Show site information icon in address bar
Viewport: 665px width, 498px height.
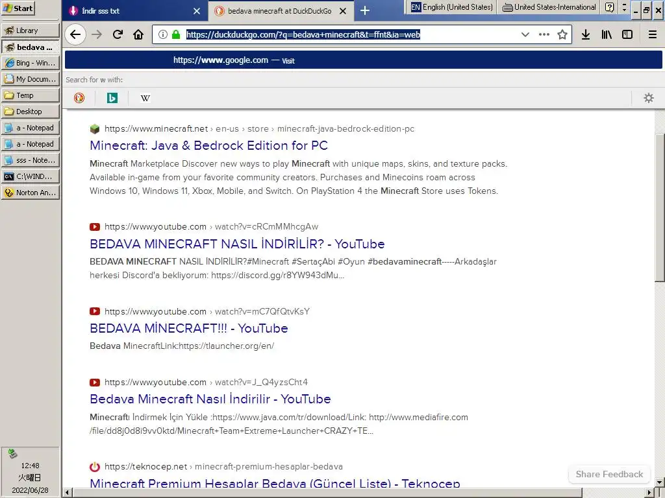click(x=163, y=35)
